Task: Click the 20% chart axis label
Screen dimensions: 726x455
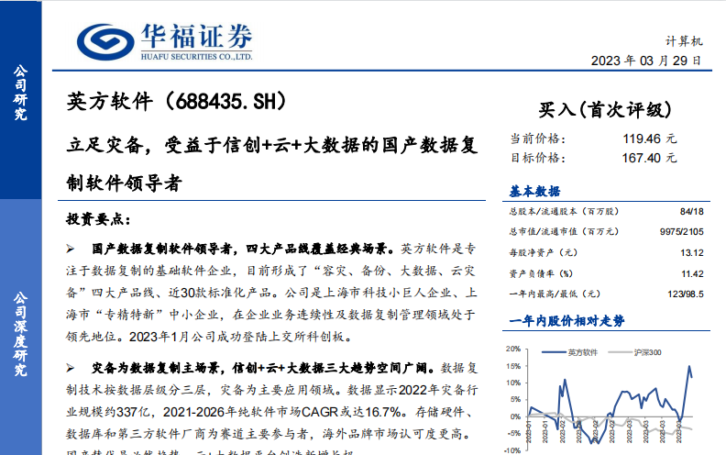Action: (513, 349)
